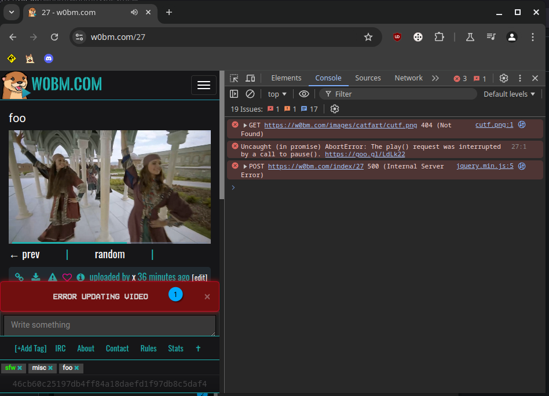Open a new browser tab

click(x=169, y=12)
